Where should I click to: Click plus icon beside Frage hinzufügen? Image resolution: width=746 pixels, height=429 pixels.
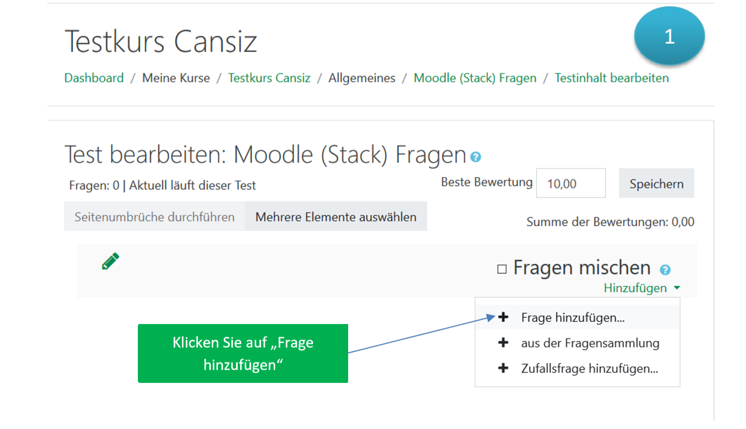pyautogui.click(x=503, y=318)
